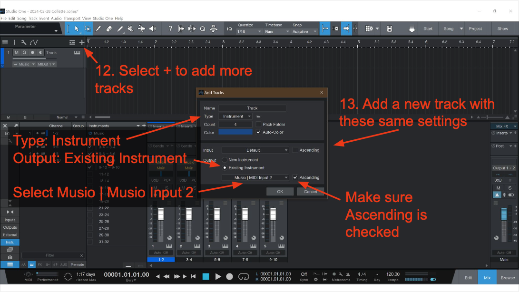519x292 pixels.
Task: Click the track Name input field
Action: [252, 108]
